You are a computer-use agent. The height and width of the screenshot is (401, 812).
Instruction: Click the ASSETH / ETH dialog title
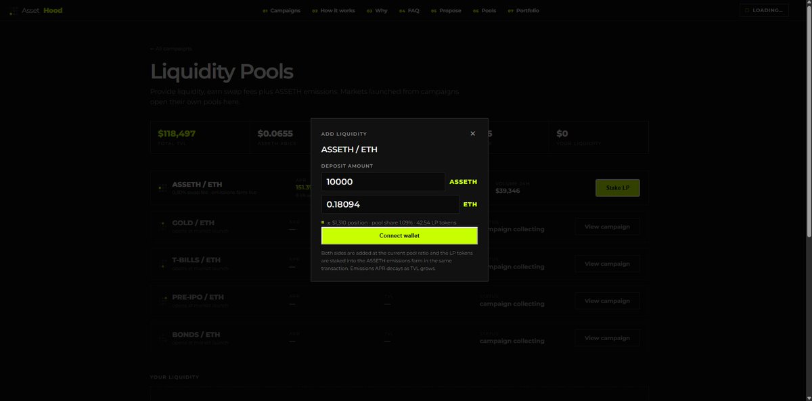coord(348,149)
